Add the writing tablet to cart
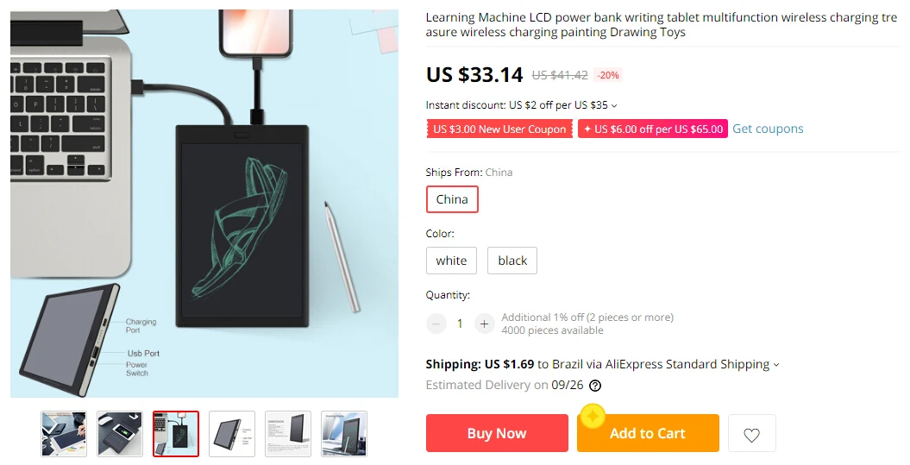The image size is (910, 465). (x=648, y=433)
